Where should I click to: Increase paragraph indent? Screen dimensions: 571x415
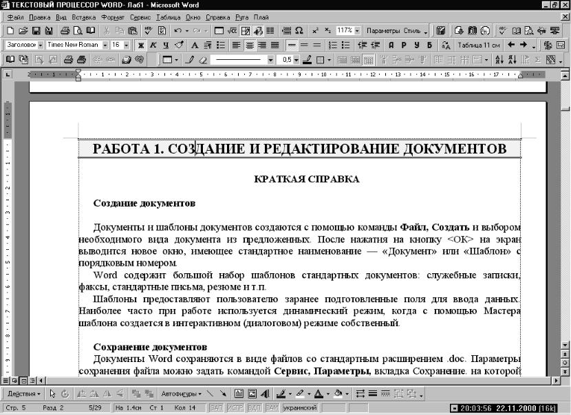[x=375, y=45]
